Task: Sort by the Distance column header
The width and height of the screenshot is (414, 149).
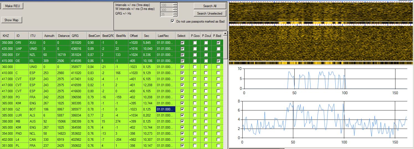Action: (x=63, y=36)
